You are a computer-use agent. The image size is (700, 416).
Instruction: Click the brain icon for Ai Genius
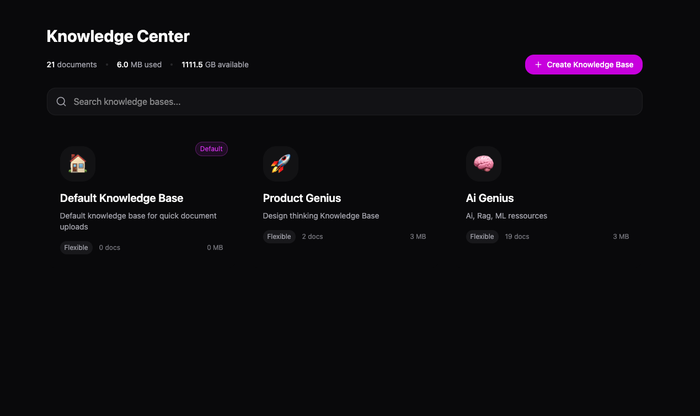(484, 164)
